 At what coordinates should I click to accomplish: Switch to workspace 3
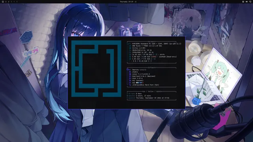pos(11,2)
